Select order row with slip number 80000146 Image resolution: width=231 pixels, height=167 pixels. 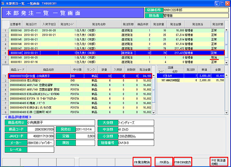[x=117, y=44]
